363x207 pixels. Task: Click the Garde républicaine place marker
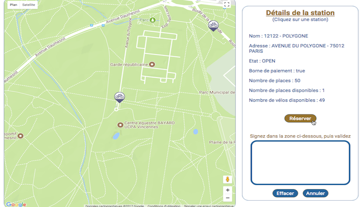tap(152, 64)
